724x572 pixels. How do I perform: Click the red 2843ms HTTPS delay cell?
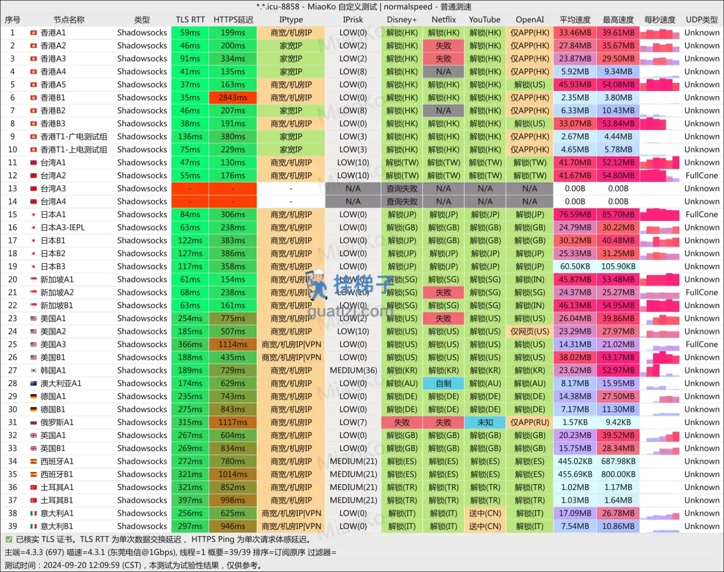pyautogui.click(x=233, y=98)
